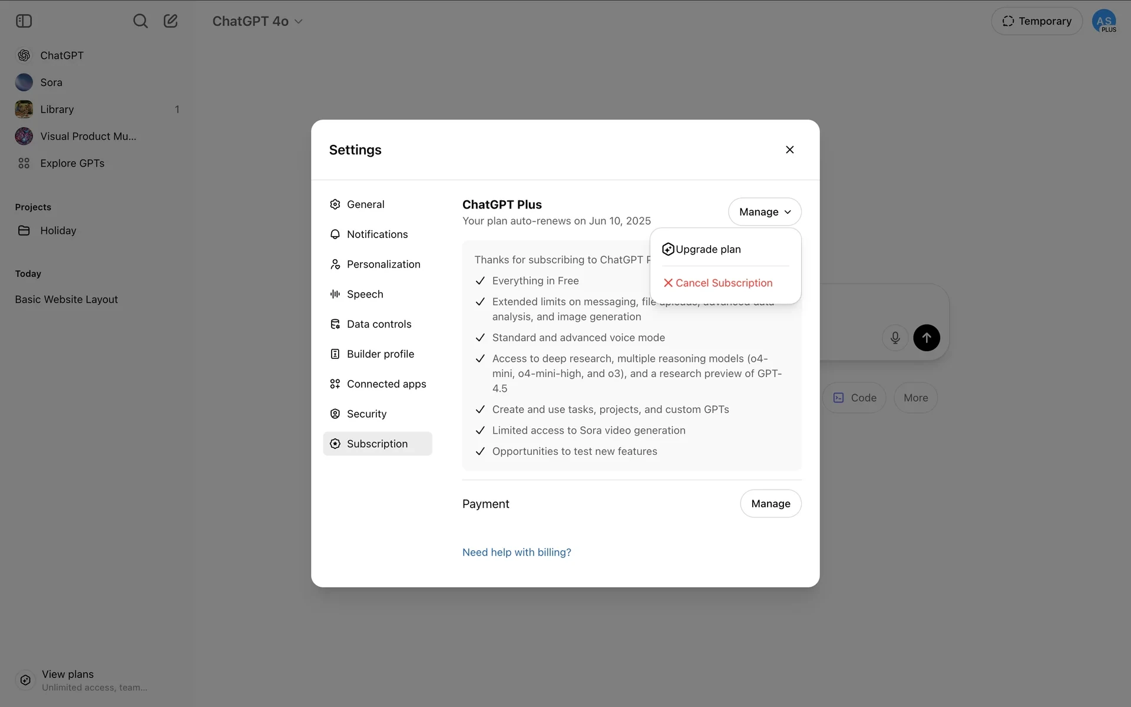Click the Library count badge 1
The height and width of the screenshot is (707, 1131).
[x=177, y=110]
